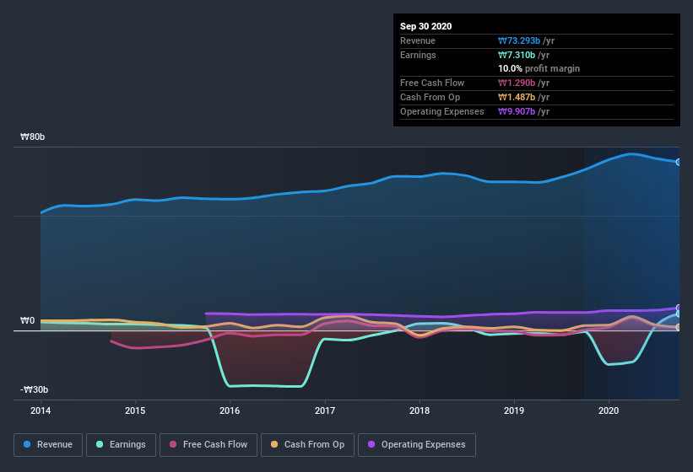Click the ₩80b y-axis label
Screen dimensions: 693x472
(x=32, y=137)
